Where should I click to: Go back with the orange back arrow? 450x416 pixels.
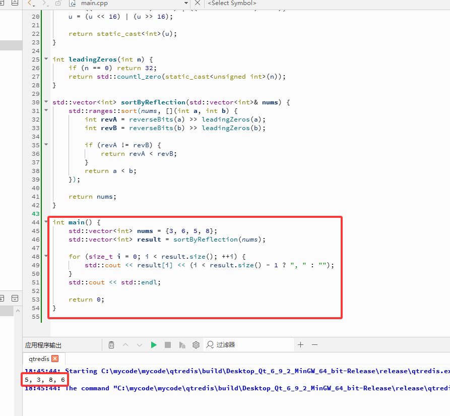(29, 3)
